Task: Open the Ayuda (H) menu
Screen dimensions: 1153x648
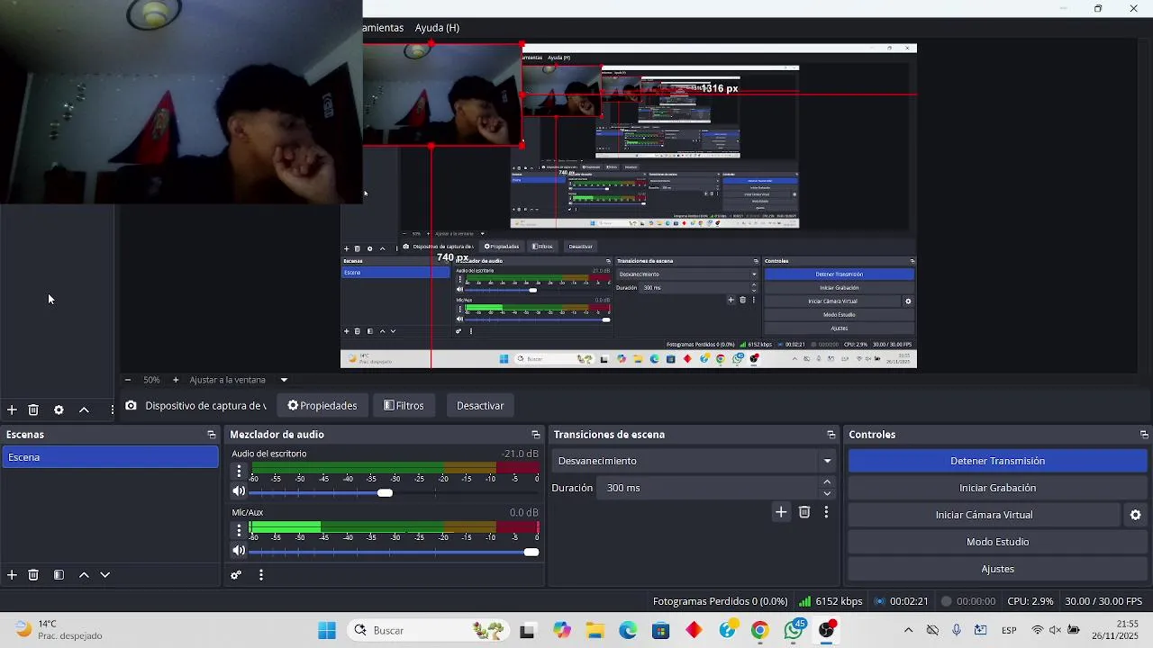Action: 437,28
